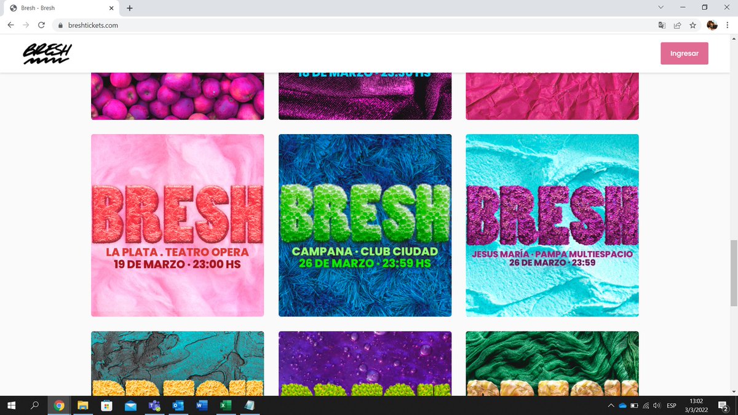Bookmark this page with the star icon
The width and height of the screenshot is (738, 415).
(x=692, y=25)
